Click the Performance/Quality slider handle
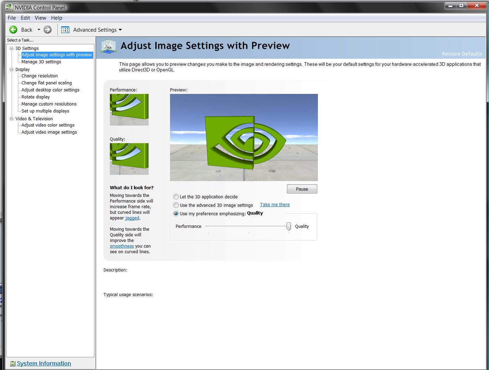 289,226
